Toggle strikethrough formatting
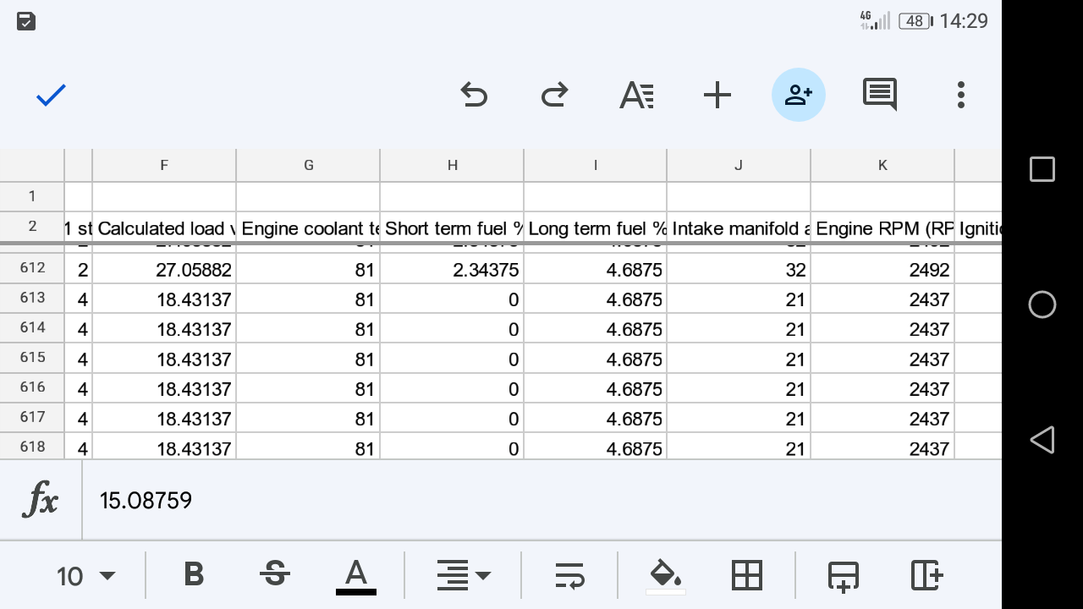Image resolution: width=1083 pixels, height=609 pixels. 274,575
